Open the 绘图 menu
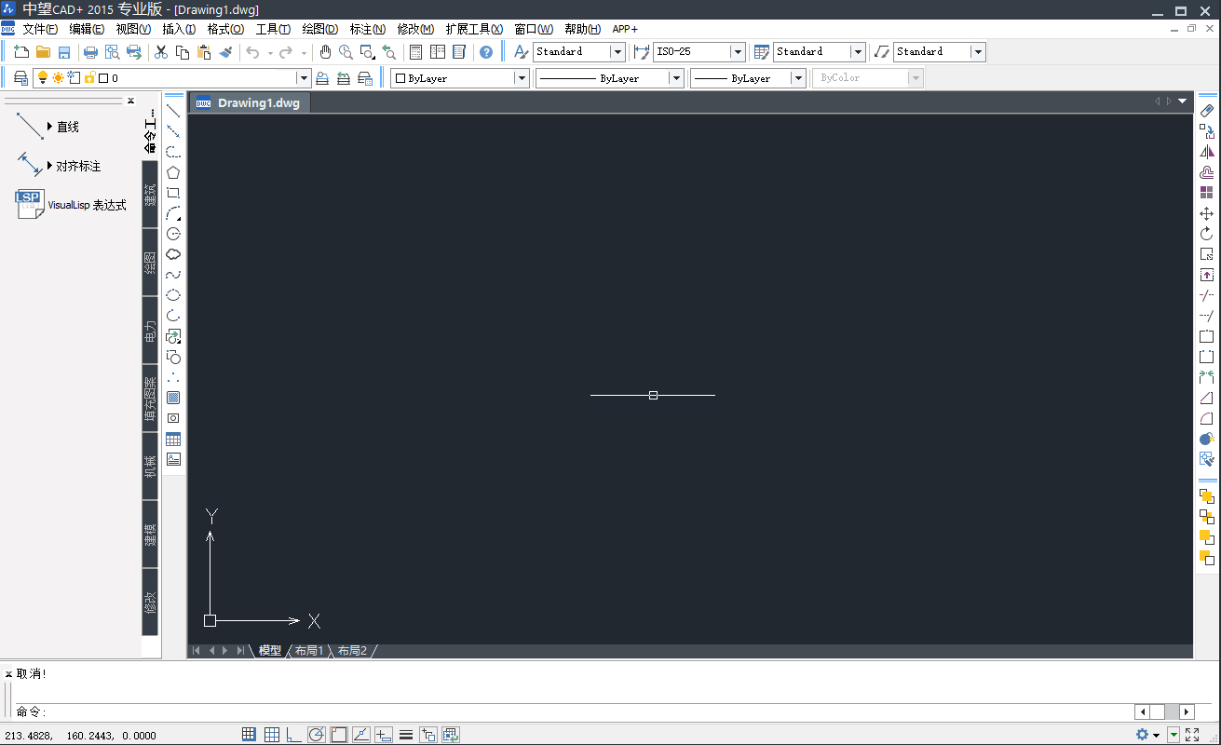The width and height of the screenshot is (1221, 745). pos(319,29)
